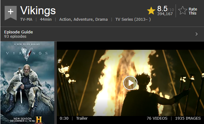
Task: Add Vikings to watchlist with plus ribbon
Action: click(10, 13)
